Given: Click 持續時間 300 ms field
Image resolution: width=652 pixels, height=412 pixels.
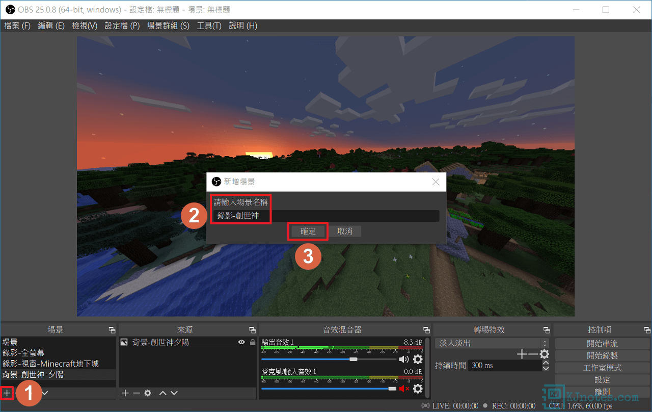Looking at the screenshot, I should (x=506, y=366).
